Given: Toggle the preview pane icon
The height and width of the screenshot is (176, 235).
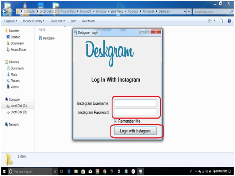Looking at the screenshot, I should pos(221,21).
